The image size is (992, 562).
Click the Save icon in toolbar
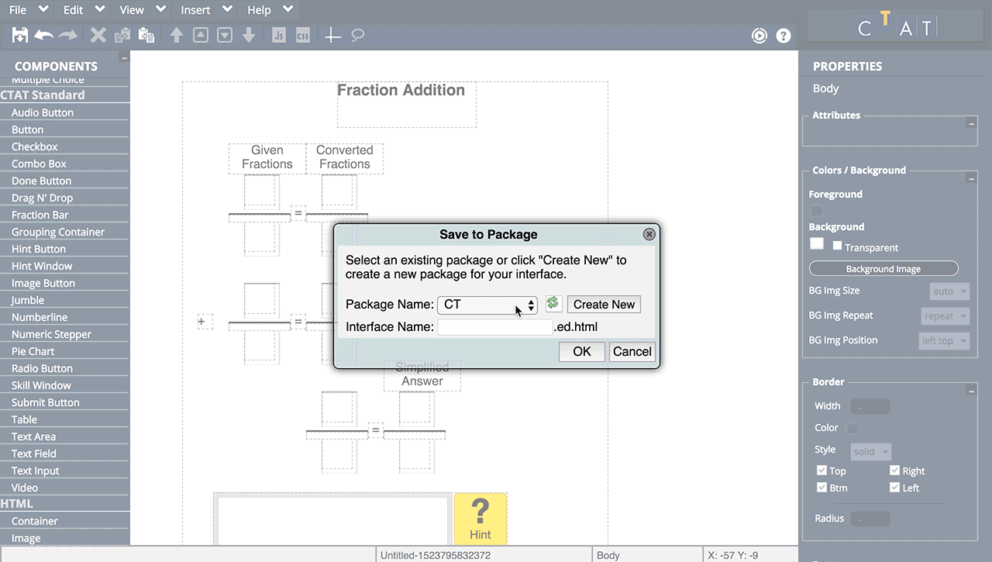click(19, 35)
